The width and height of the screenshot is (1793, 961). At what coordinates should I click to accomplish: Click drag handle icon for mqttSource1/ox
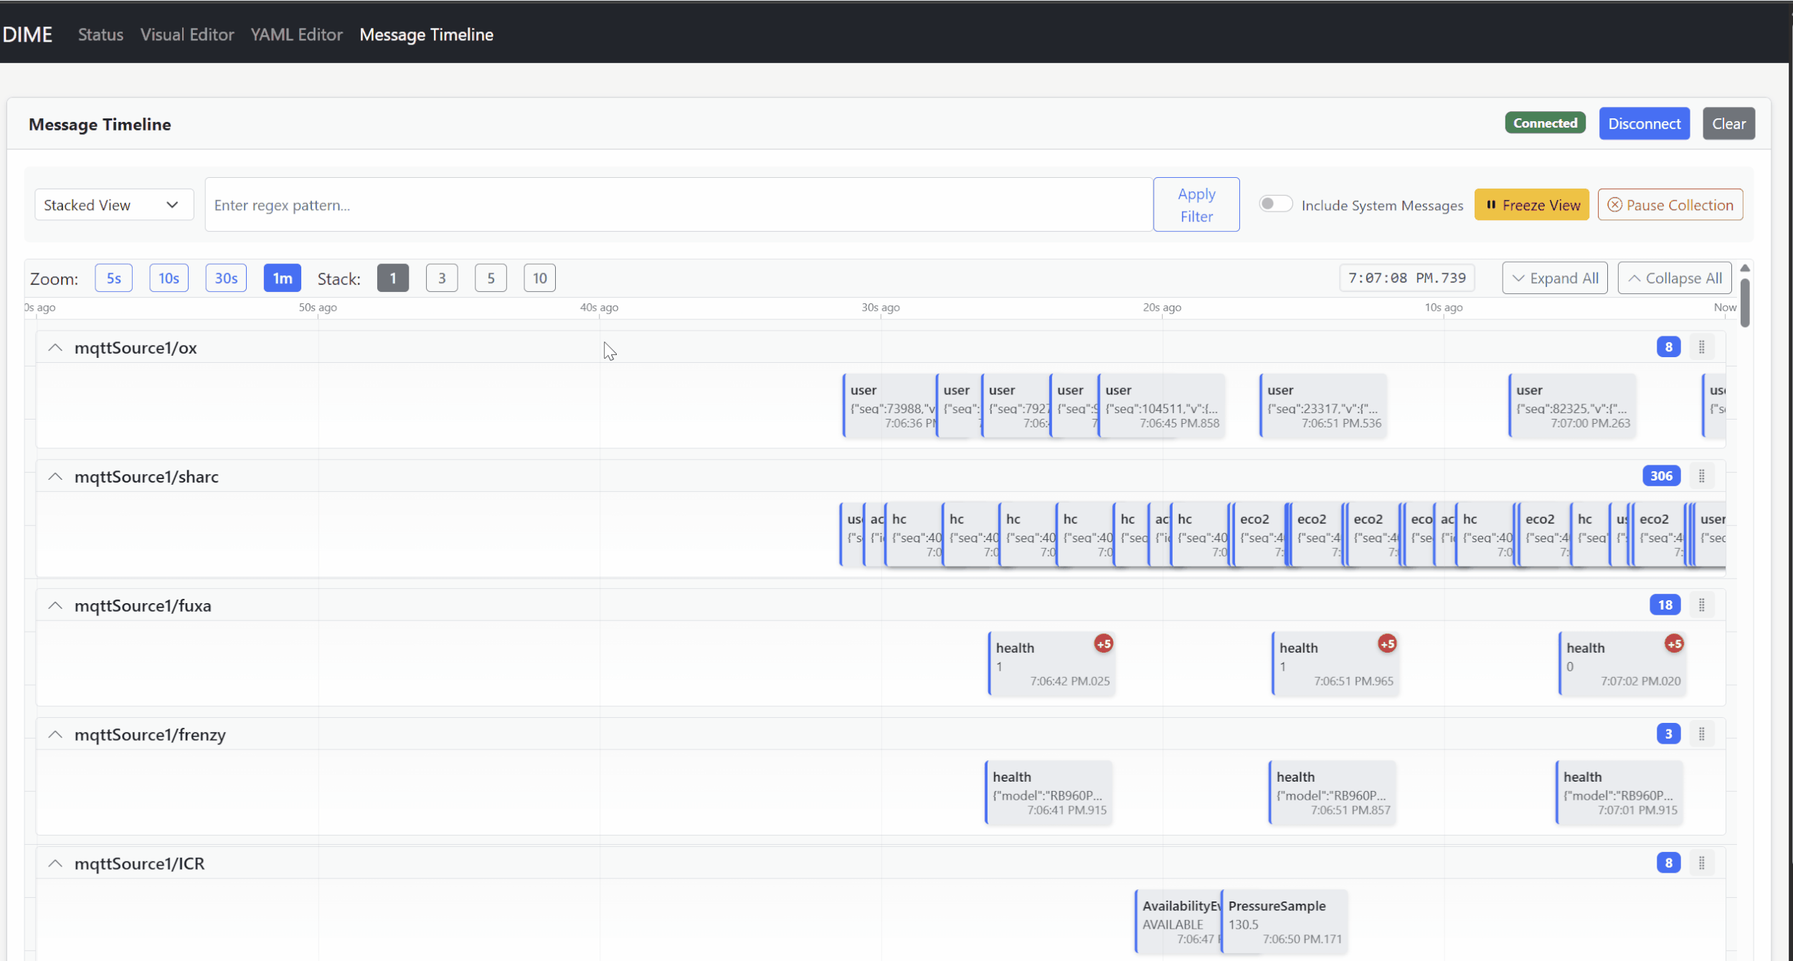(1701, 347)
